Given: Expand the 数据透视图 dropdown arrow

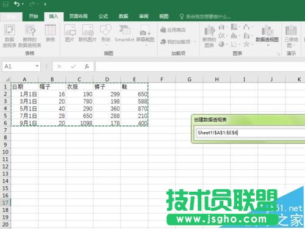Looking at the screenshot, I should point(268,45).
